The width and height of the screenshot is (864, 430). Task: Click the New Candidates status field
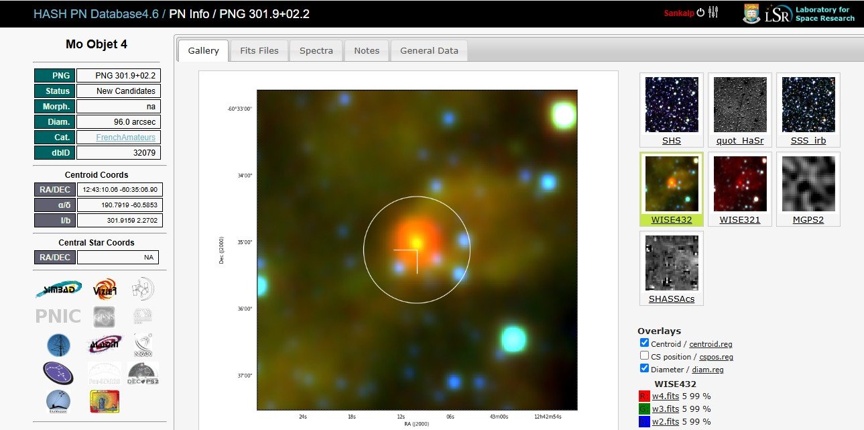tap(119, 91)
